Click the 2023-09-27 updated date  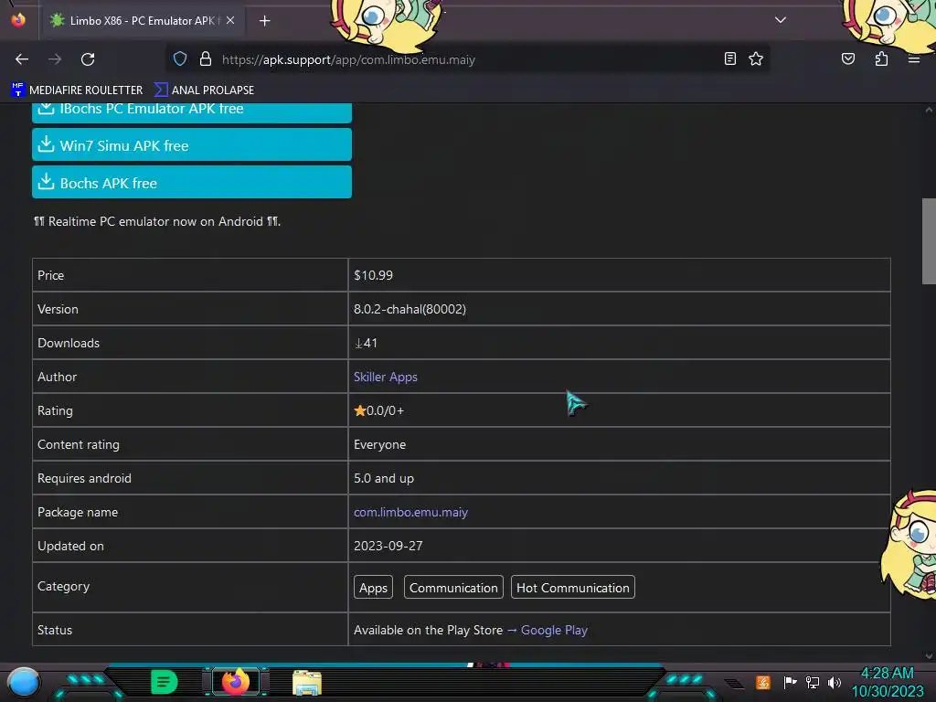pos(388,547)
